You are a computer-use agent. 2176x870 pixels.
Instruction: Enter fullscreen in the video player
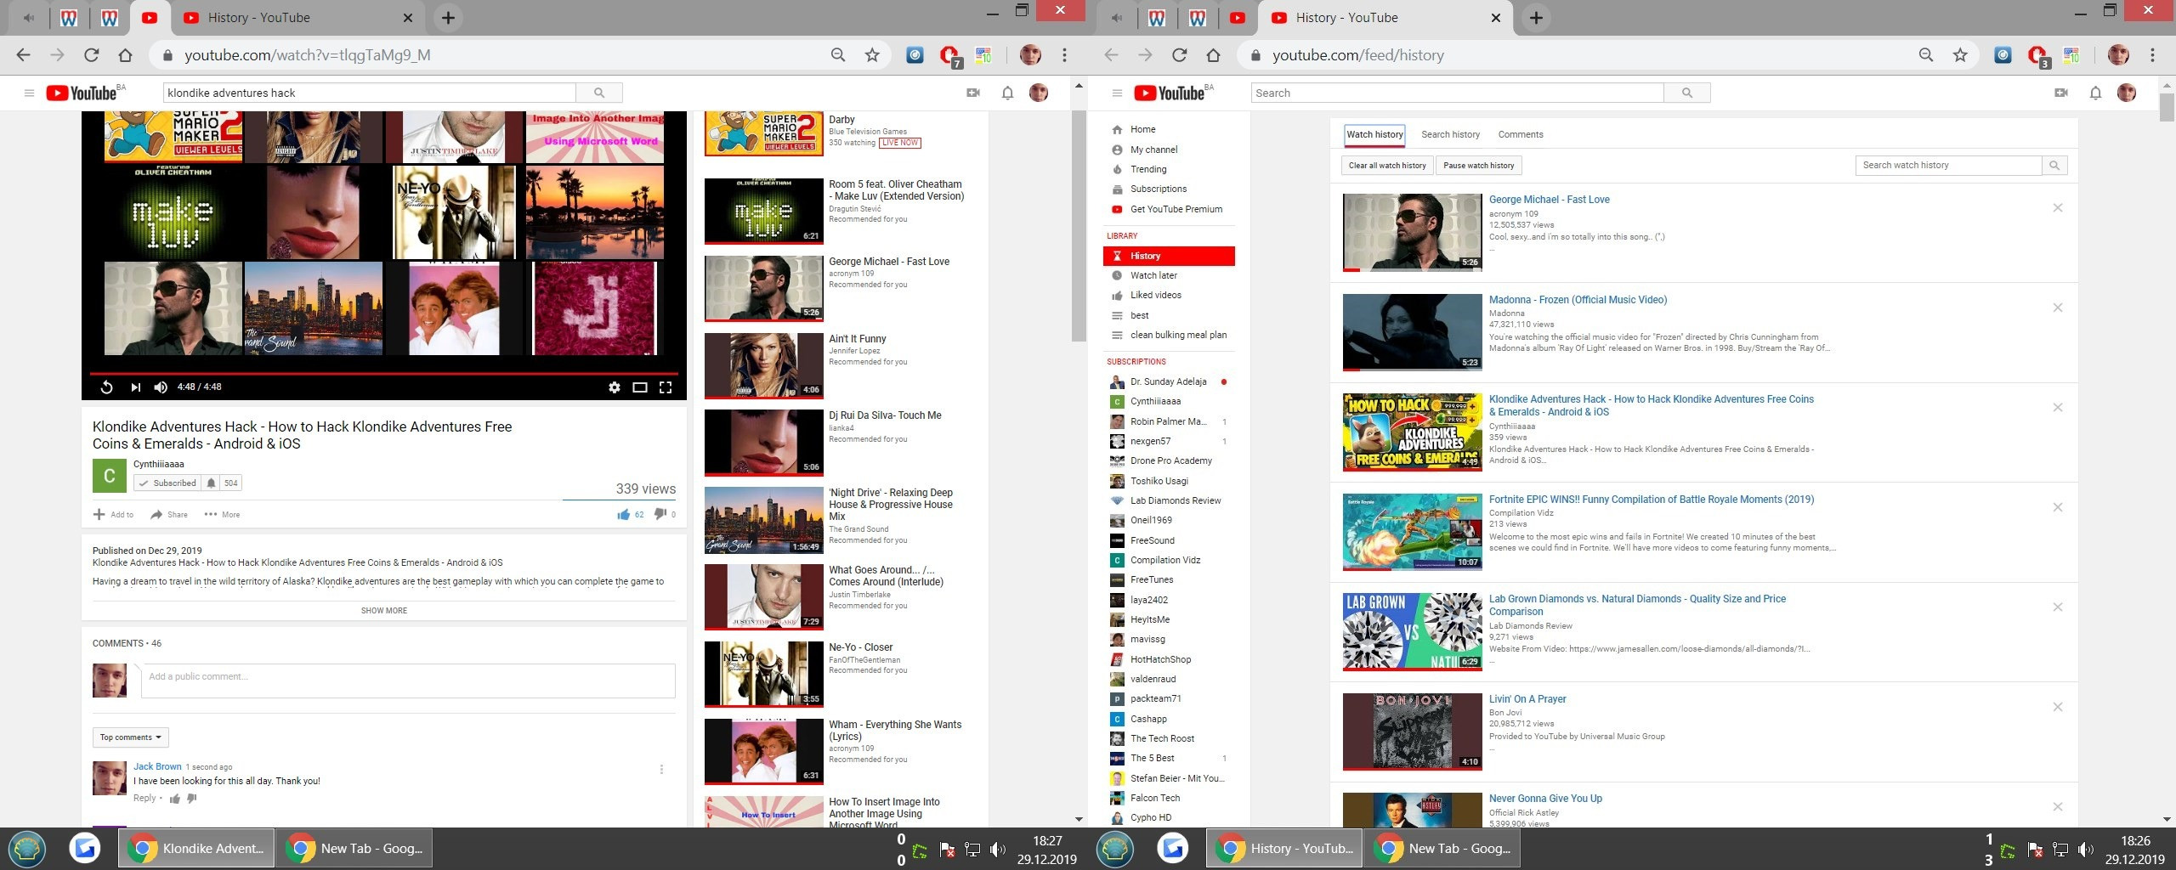click(666, 387)
